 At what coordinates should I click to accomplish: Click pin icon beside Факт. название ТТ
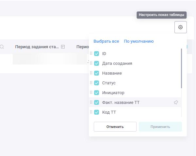tap(176, 102)
